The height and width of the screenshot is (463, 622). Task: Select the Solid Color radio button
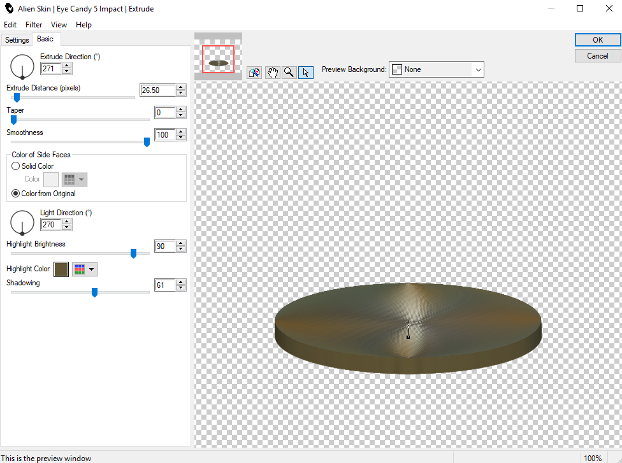click(16, 166)
